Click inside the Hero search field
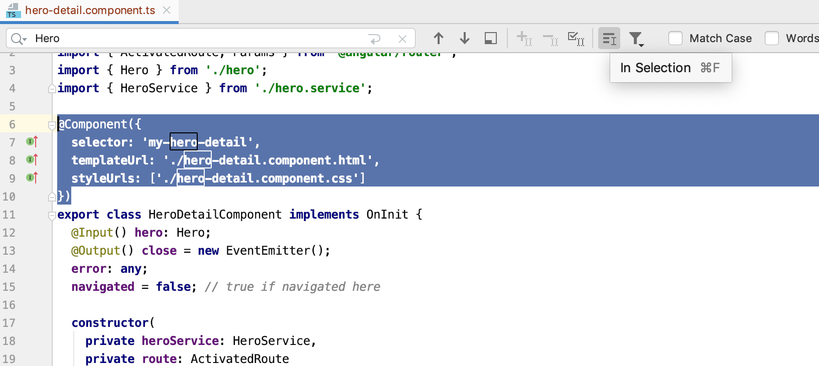This screenshot has height=366, width=819. coord(201,39)
